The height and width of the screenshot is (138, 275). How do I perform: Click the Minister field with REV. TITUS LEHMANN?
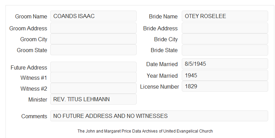click(x=93, y=99)
